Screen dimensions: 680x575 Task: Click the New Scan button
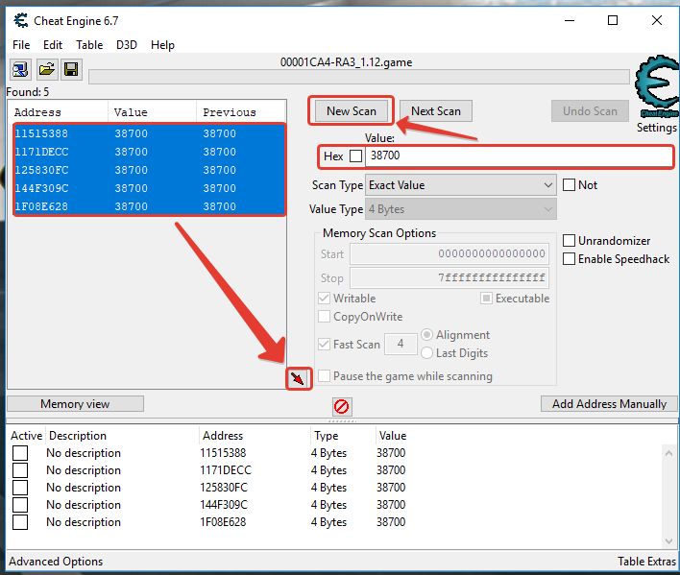[352, 111]
